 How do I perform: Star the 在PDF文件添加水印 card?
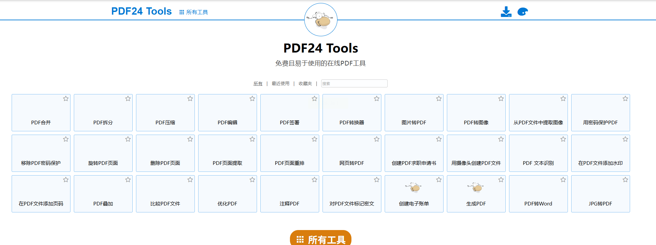coord(625,139)
